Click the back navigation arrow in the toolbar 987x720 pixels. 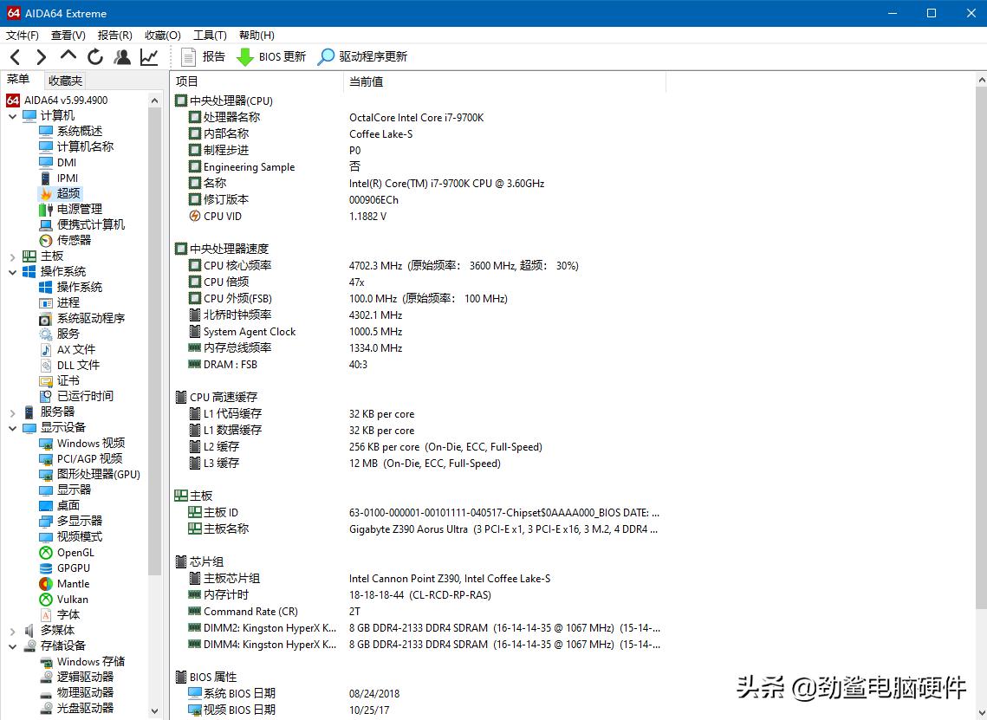point(15,56)
